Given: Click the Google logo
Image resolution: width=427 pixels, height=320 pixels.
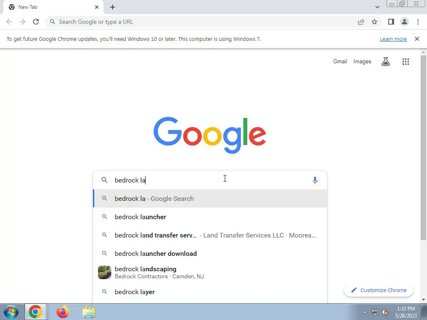Looking at the screenshot, I should [210, 135].
